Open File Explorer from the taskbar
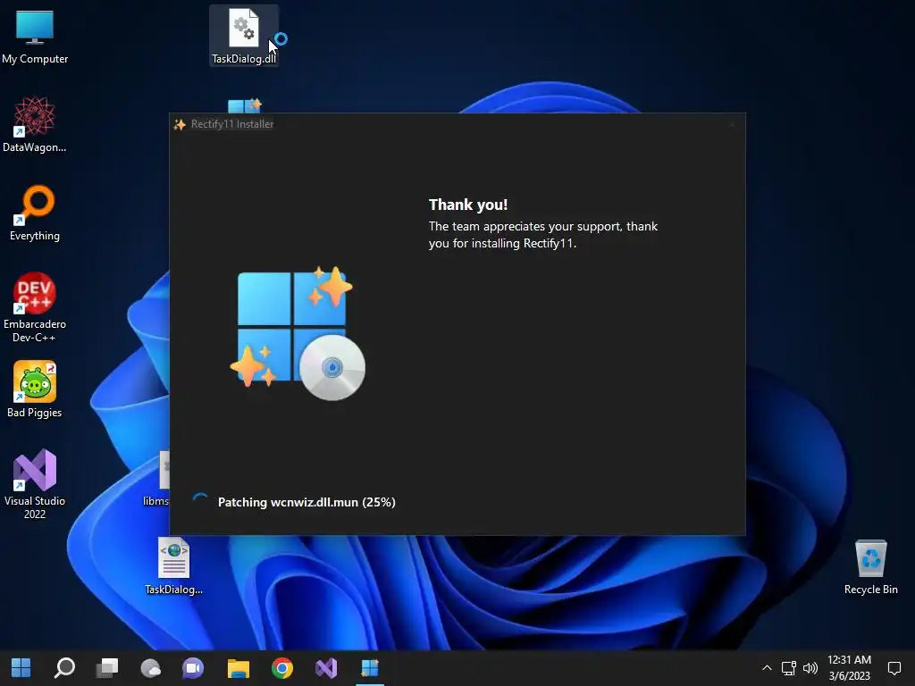The width and height of the screenshot is (915, 686). click(238, 668)
